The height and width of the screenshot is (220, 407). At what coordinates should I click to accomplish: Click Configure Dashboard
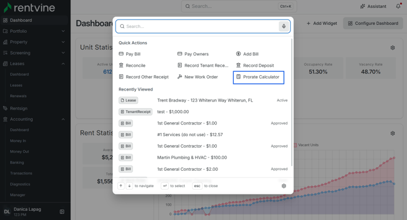[373, 23]
